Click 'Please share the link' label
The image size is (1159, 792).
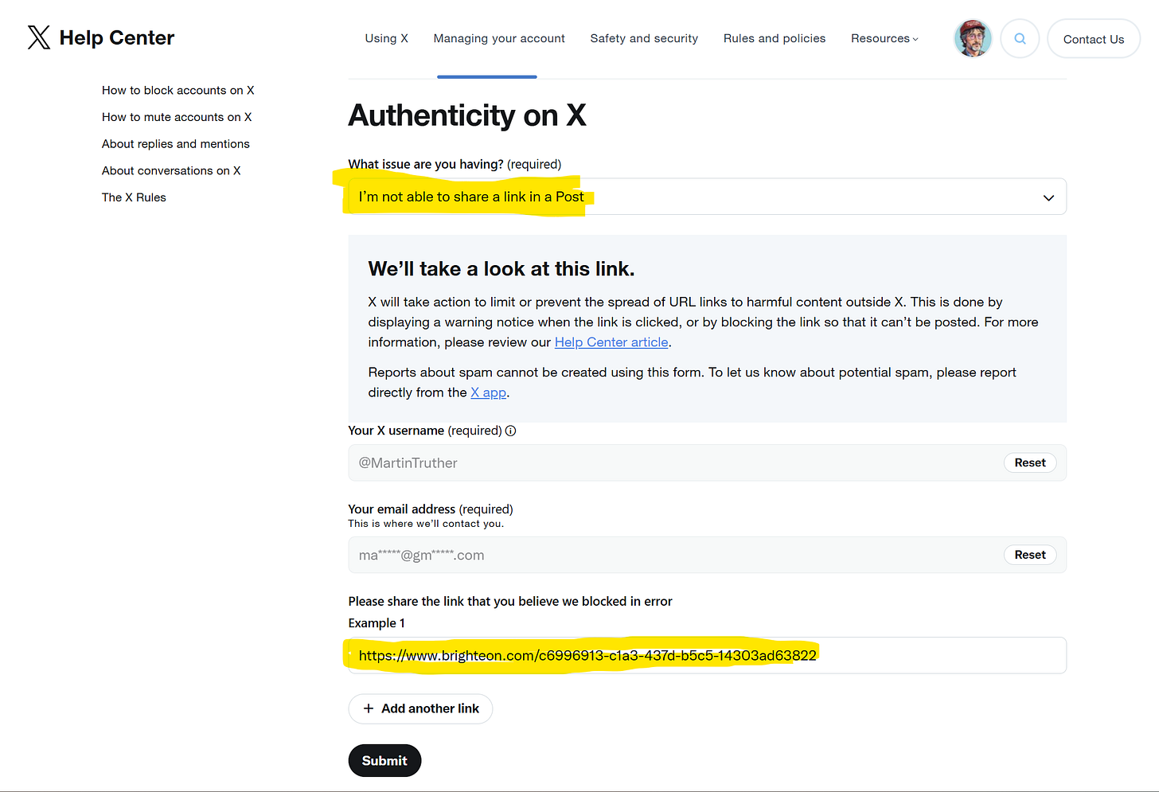[510, 601]
